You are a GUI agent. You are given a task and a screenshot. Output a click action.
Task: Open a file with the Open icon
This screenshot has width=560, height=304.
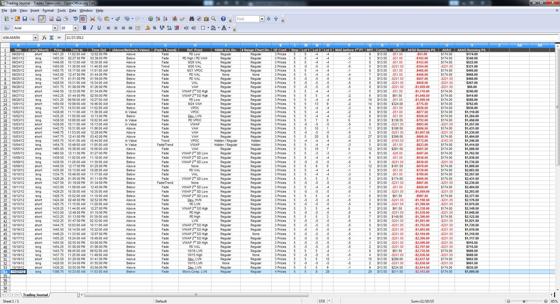point(18,19)
